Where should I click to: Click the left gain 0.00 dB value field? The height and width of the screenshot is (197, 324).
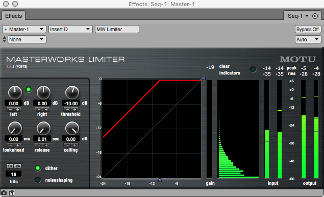(x=14, y=103)
